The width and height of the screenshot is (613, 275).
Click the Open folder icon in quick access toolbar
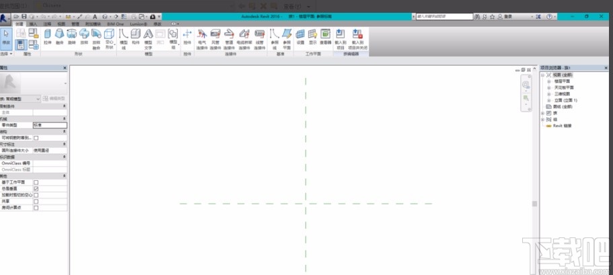tap(16, 17)
